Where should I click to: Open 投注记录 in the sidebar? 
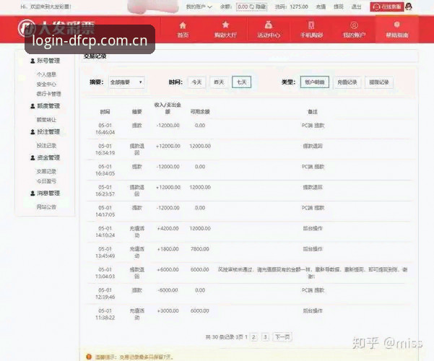pos(46,146)
